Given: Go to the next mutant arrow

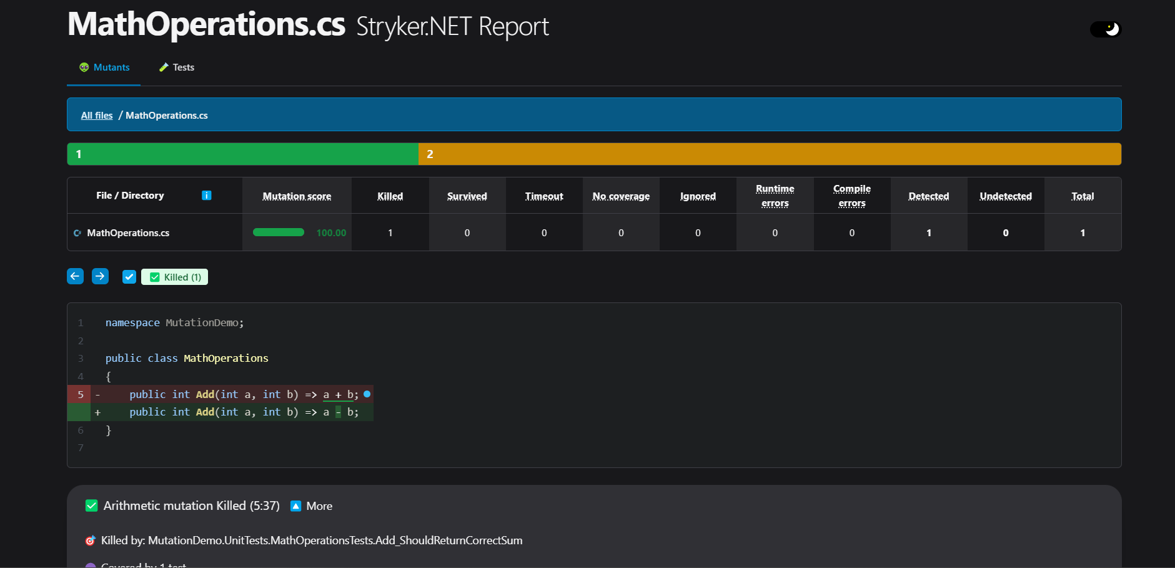Looking at the screenshot, I should pyautogui.click(x=100, y=276).
